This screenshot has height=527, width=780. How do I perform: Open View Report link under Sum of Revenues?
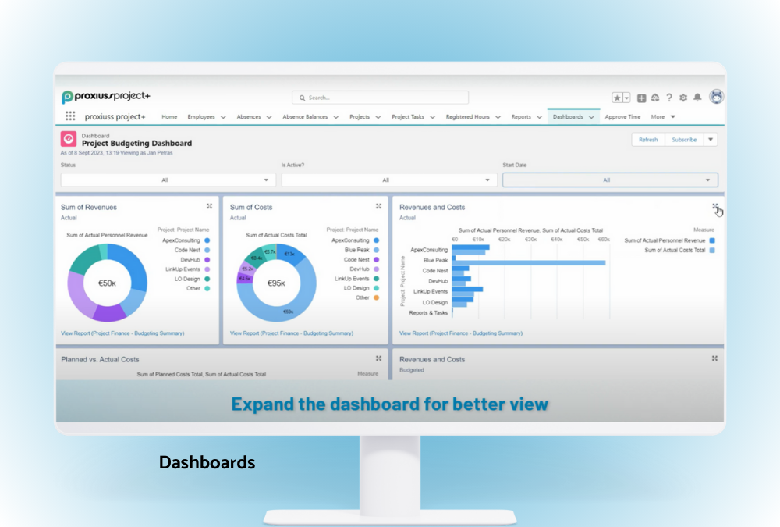[122, 333]
